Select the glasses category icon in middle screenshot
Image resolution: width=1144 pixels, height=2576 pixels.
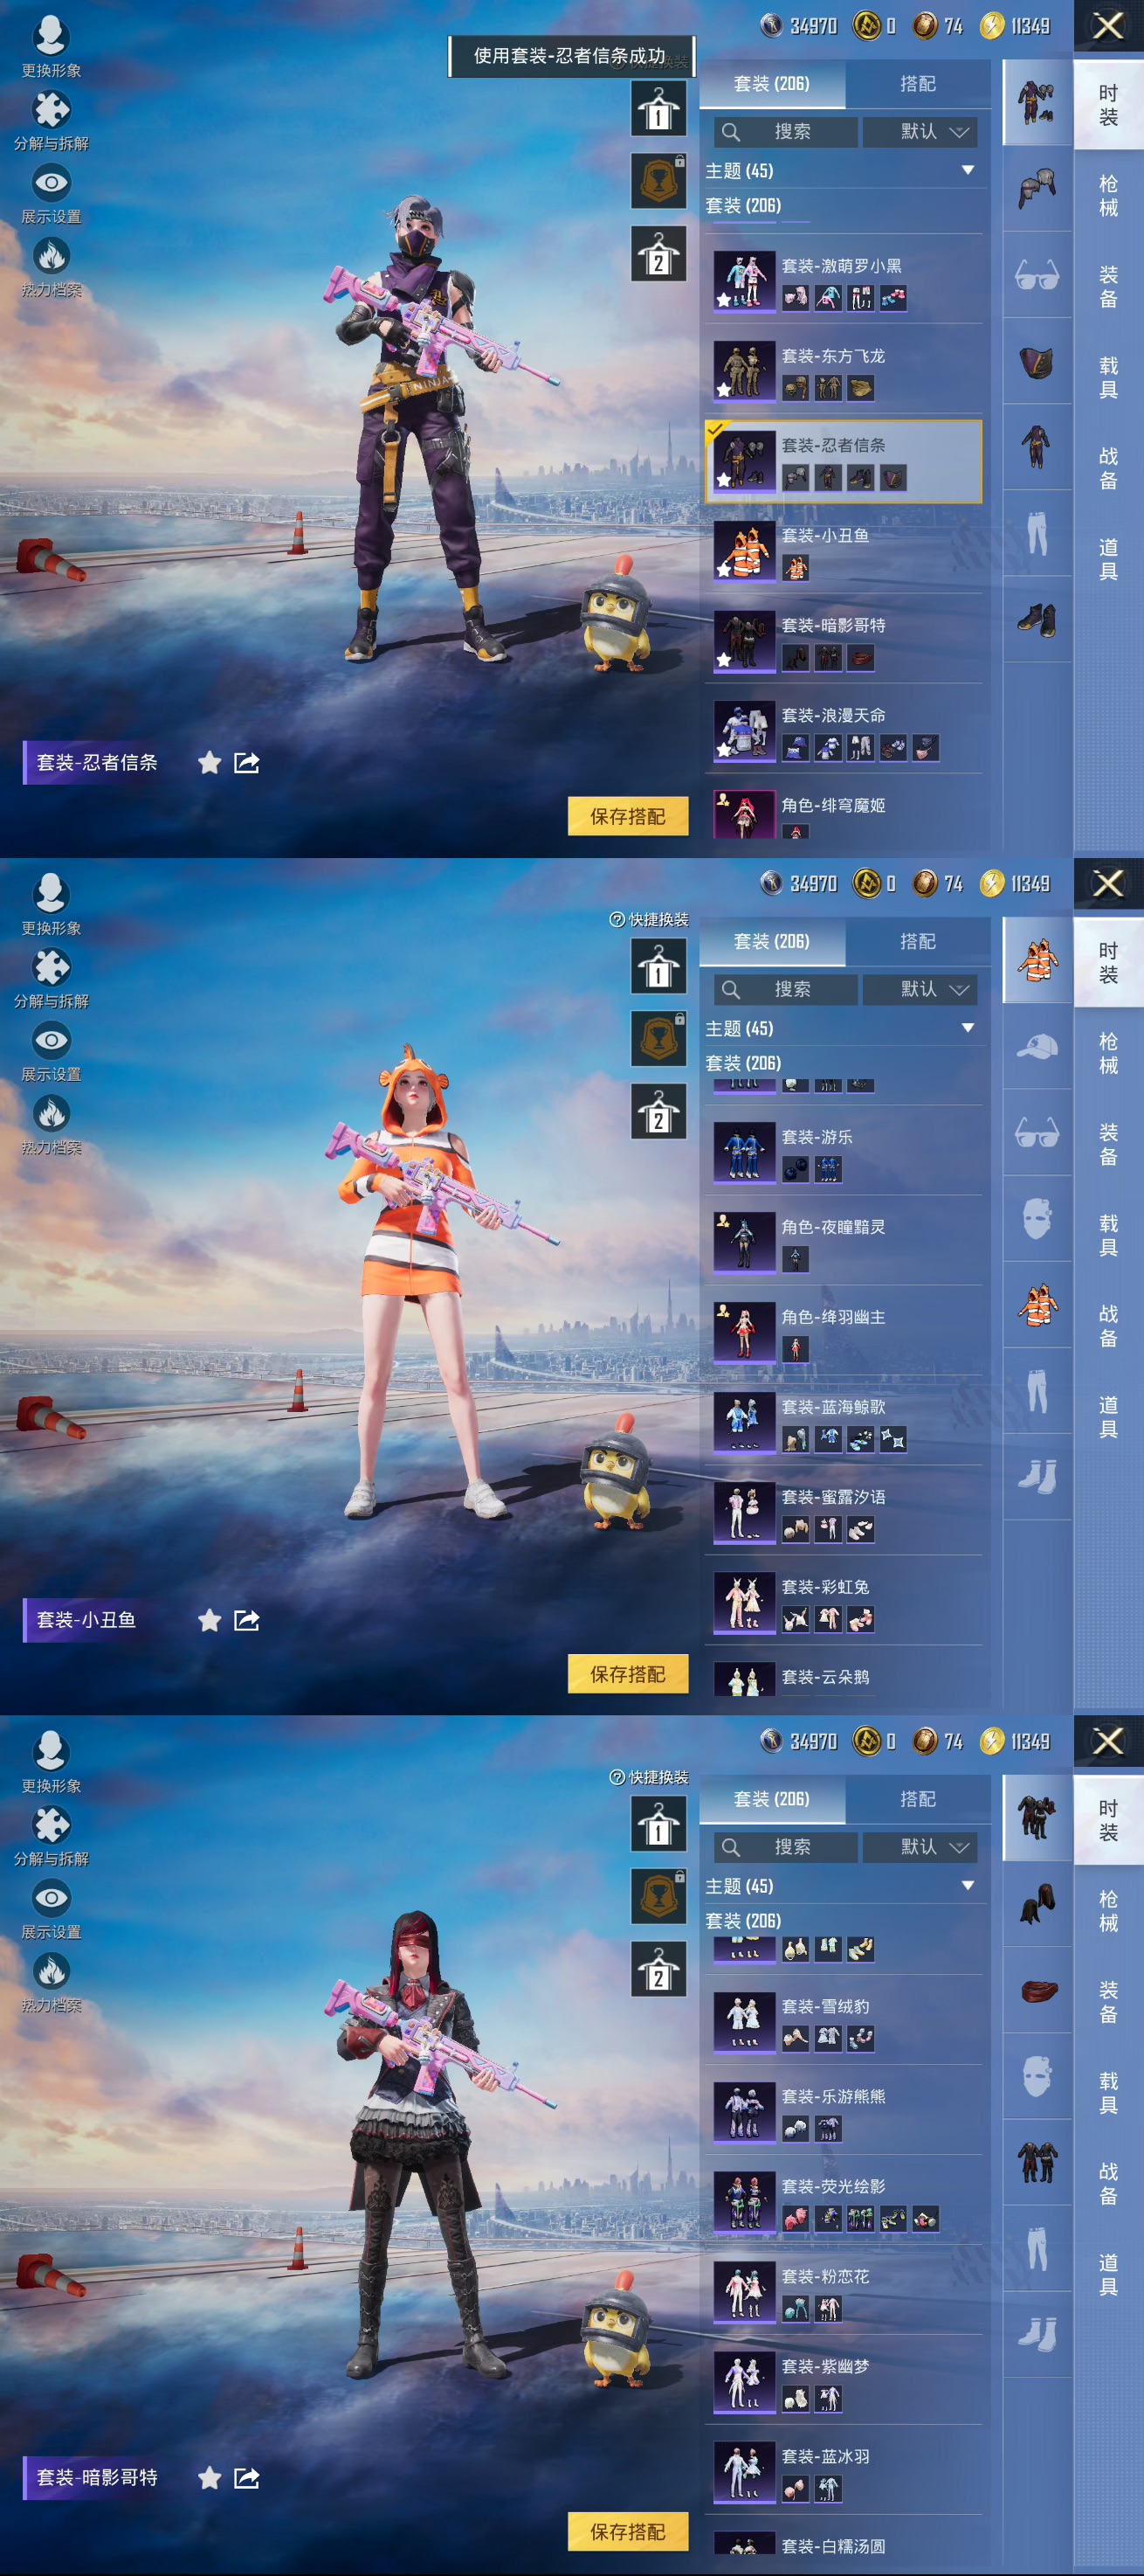click(1037, 1132)
